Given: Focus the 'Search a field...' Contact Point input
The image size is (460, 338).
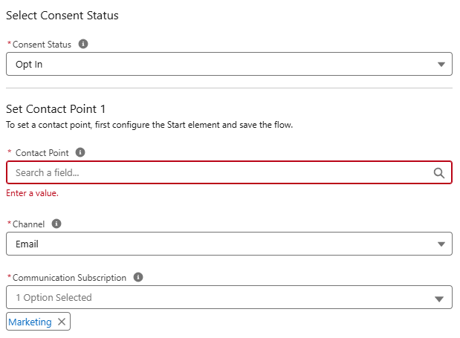Looking at the screenshot, I should [x=216, y=173].
